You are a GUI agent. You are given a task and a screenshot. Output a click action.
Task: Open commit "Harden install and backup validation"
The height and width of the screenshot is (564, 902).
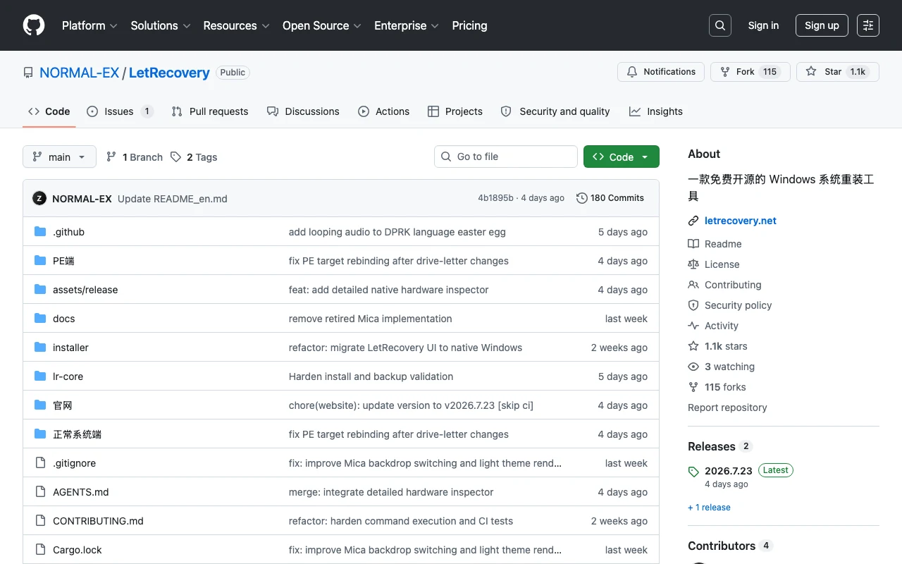(371, 376)
